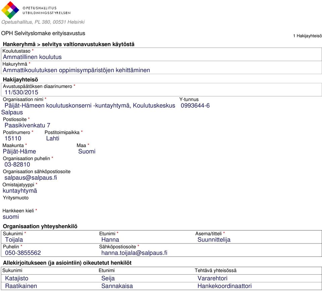The width and height of the screenshot is (322, 291).
Task: Click the address line 'Opetushallitus, PL 380, 00531 Helsinki'
Action: pos(43,22)
